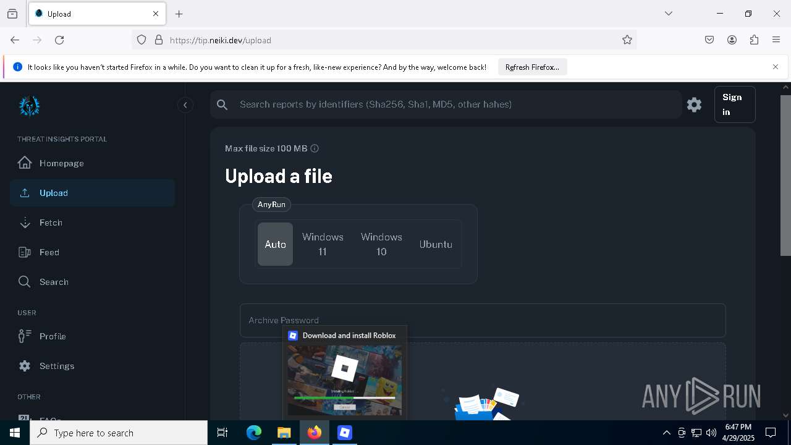Focus the report search field

(x=446, y=104)
